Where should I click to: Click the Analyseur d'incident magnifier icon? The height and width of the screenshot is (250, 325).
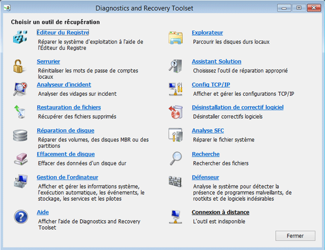20,89
